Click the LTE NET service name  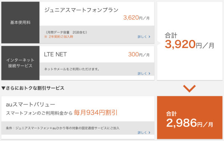[55, 54]
